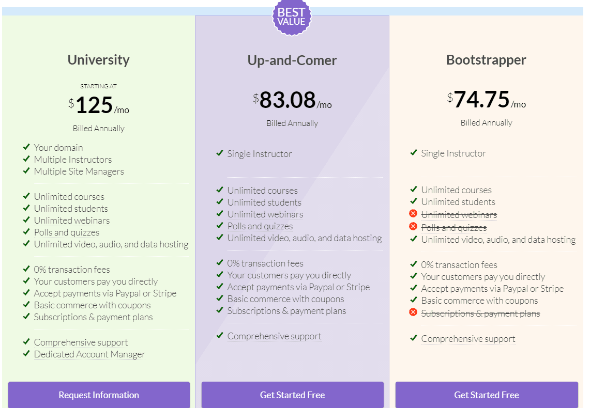Image resolution: width=590 pixels, height=408 pixels.
Task: Click checkmark next to Up-and-Comer Single Instructor
Action: pyautogui.click(x=220, y=153)
